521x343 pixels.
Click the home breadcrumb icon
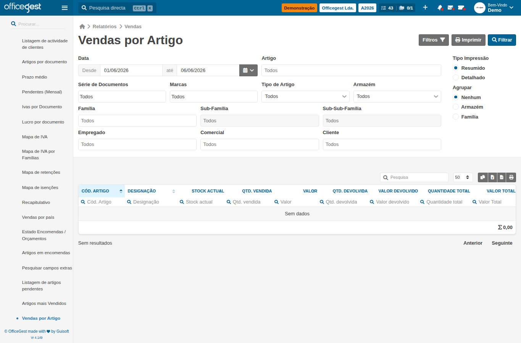pos(82,26)
